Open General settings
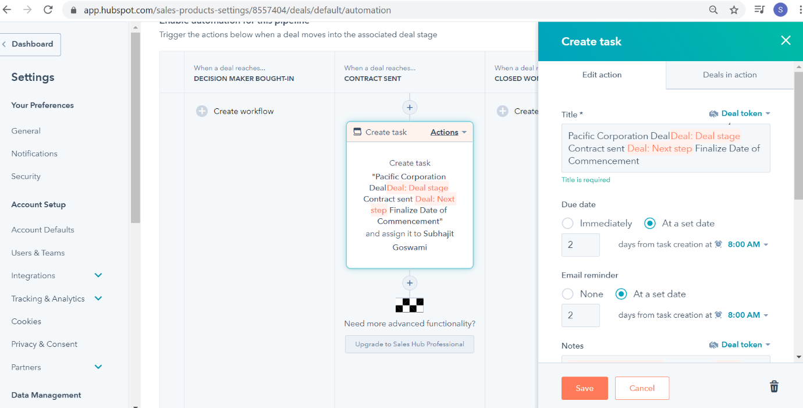 [26, 131]
